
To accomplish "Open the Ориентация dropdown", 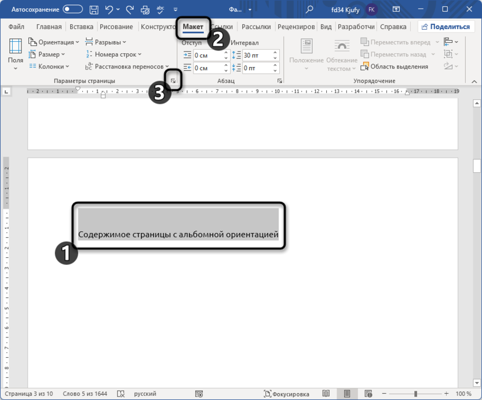I will [54, 42].
